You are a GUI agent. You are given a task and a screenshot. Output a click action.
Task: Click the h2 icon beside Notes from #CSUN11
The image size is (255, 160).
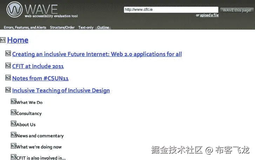tap(8, 78)
